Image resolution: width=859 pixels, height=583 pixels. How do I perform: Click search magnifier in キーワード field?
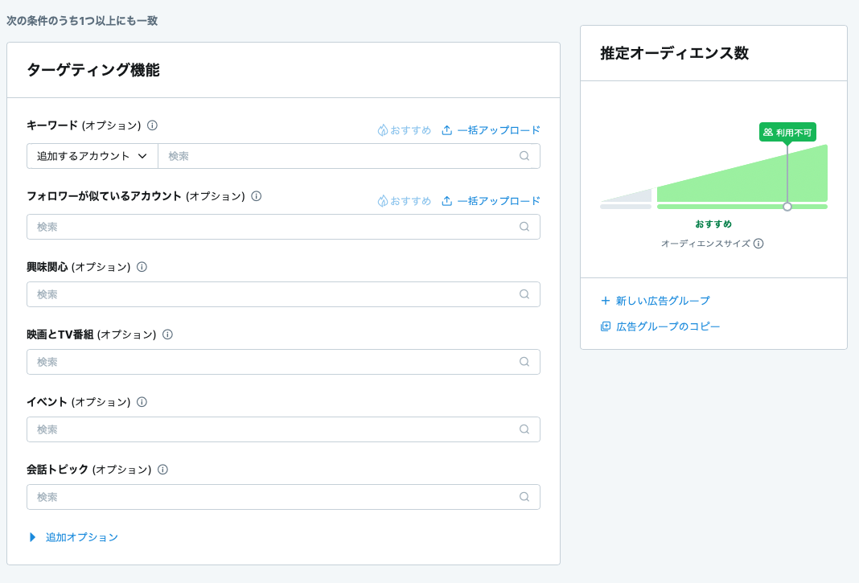click(x=524, y=156)
